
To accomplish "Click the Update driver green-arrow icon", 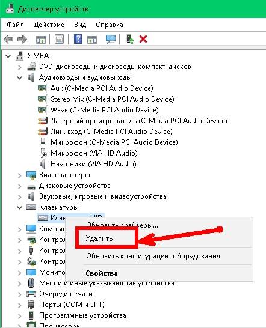I will (x=130, y=39).
